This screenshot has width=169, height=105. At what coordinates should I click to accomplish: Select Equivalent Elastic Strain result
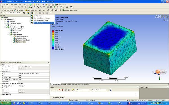(23, 40)
